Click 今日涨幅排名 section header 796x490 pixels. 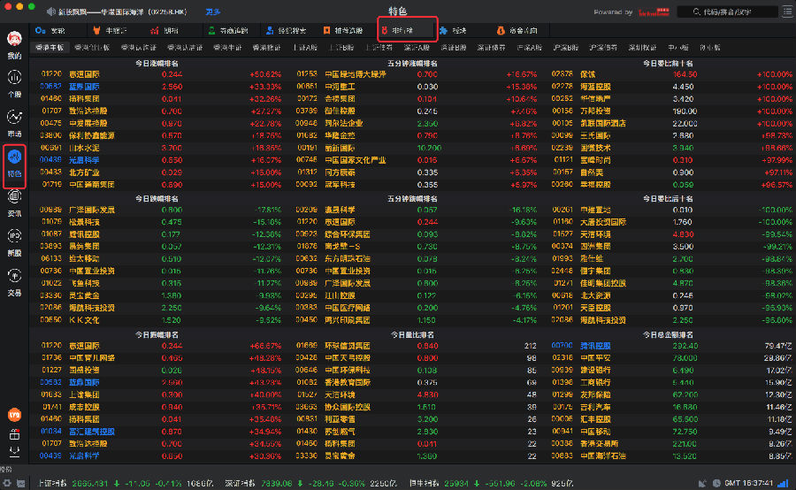pos(157,64)
